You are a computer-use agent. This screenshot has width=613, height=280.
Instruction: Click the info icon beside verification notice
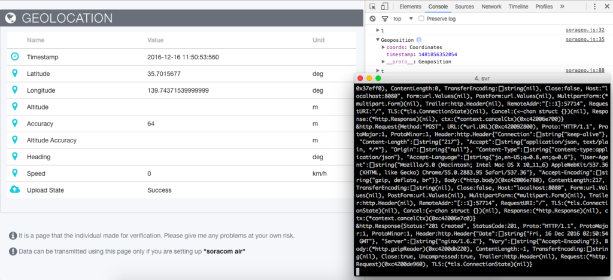tap(13, 236)
